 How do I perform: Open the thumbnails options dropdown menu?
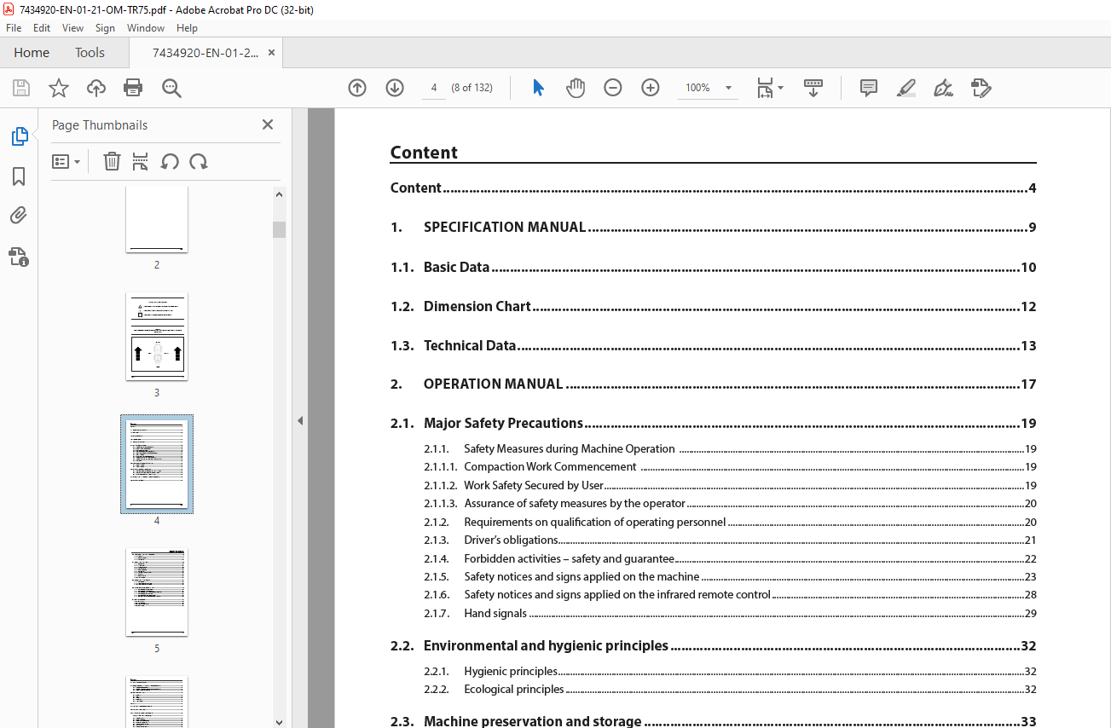(x=66, y=161)
